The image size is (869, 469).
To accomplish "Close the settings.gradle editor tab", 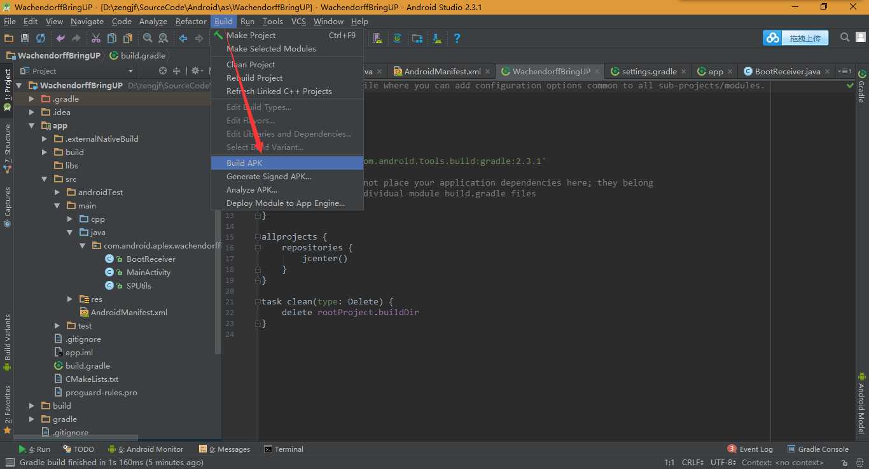I will [x=683, y=72].
